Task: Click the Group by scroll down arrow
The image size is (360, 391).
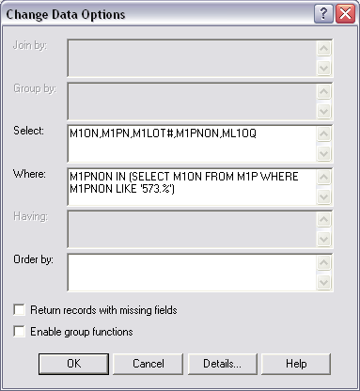Action: pyautogui.click(x=324, y=111)
